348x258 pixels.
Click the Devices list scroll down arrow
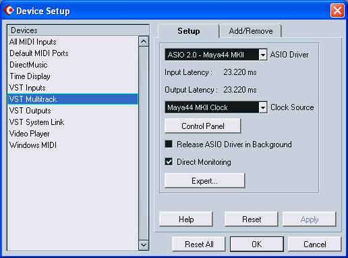(x=144, y=245)
